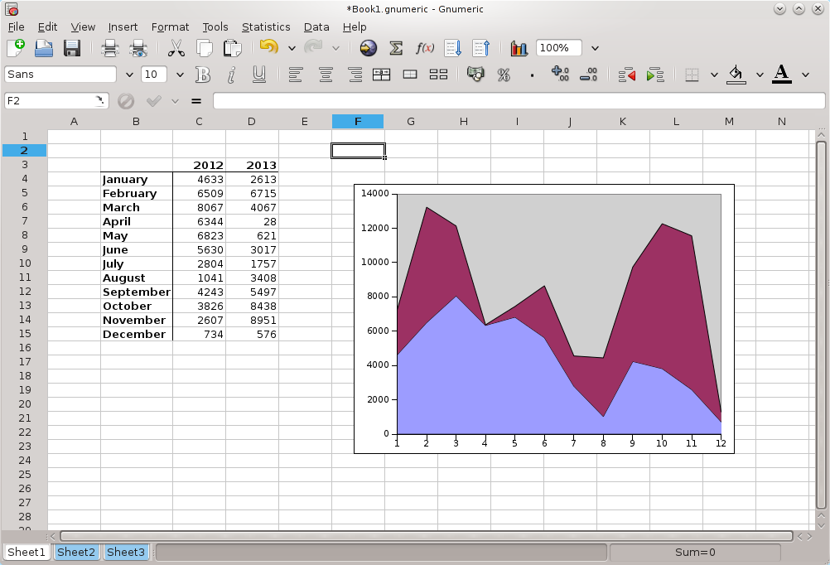Open the Format menu
The height and width of the screenshot is (565, 830).
pyautogui.click(x=170, y=27)
